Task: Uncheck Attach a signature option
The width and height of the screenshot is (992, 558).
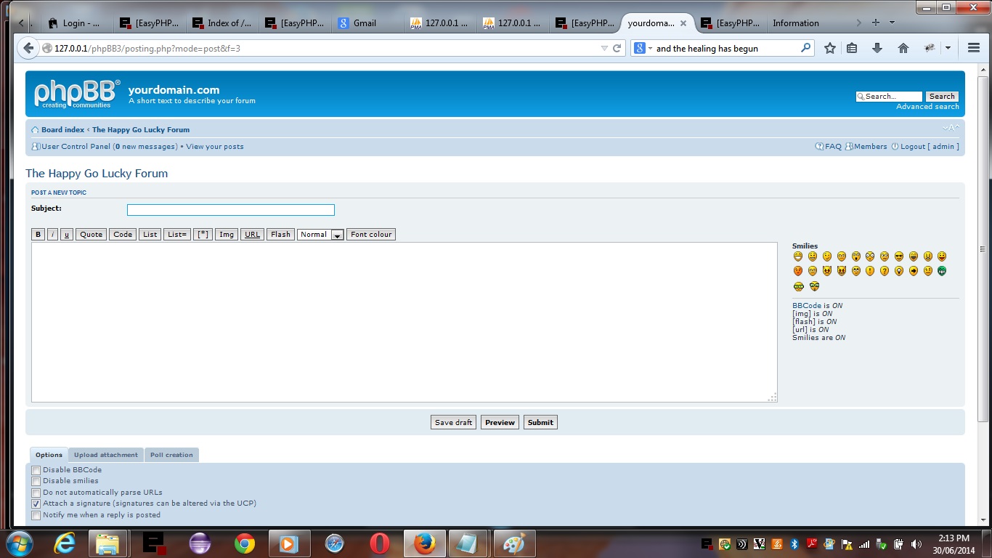Action: pos(36,504)
